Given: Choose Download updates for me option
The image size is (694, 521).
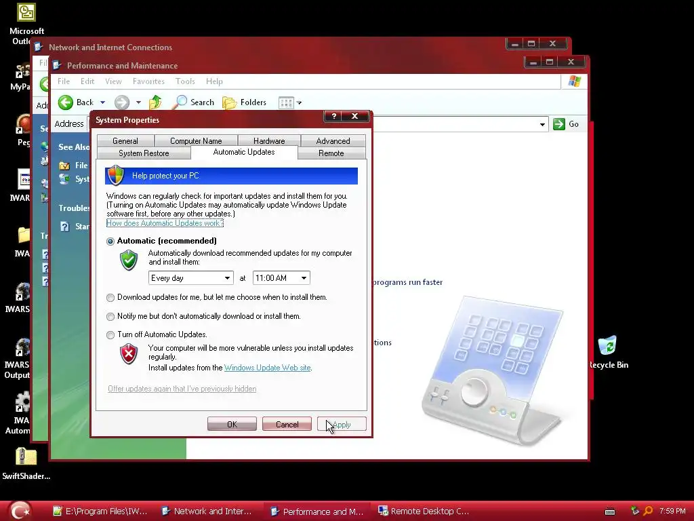Looking at the screenshot, I should pyautogui.click(x=110, y=298).
